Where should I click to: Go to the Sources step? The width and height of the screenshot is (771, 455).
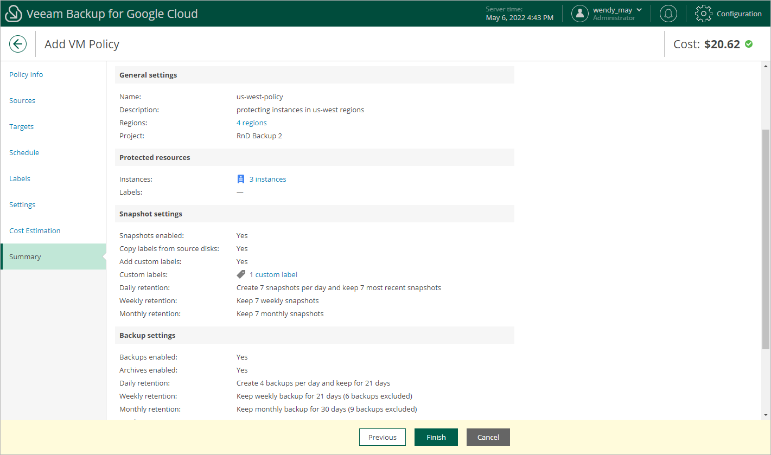[22, 100]
